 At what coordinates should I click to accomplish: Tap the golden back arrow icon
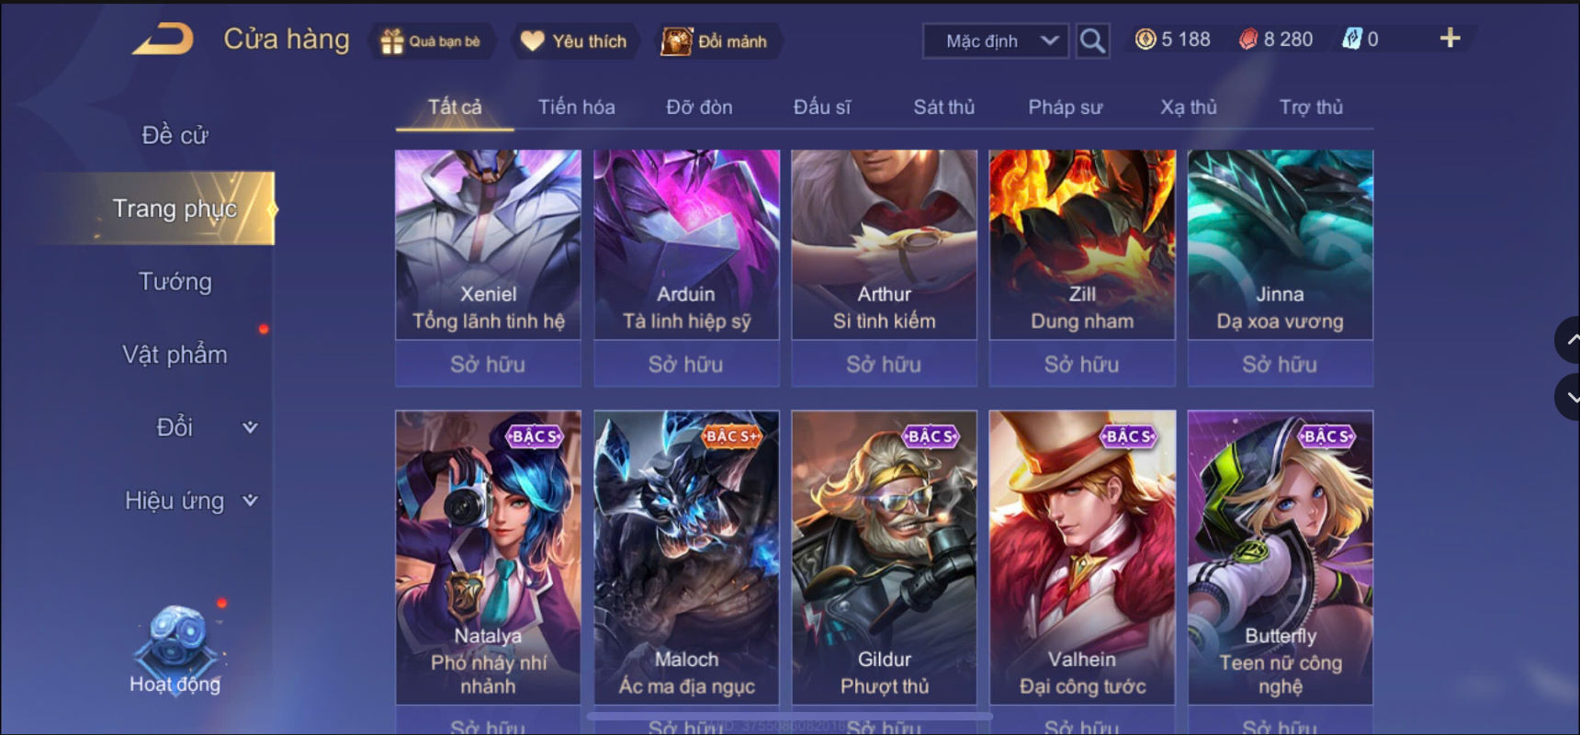pos(164,39)
